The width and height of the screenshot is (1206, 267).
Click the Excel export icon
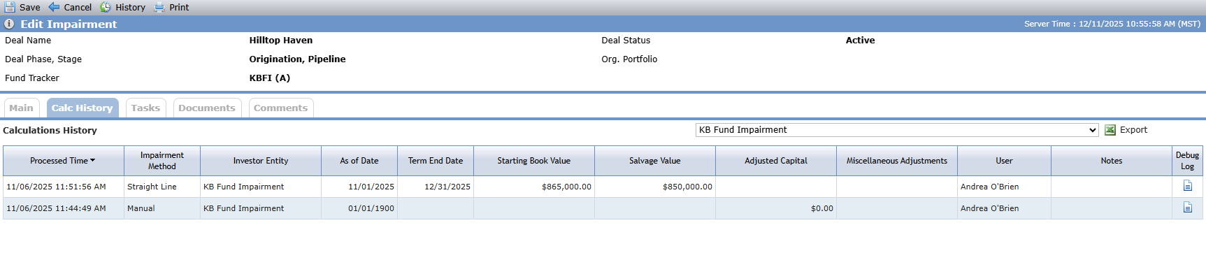click(1110, 130)
